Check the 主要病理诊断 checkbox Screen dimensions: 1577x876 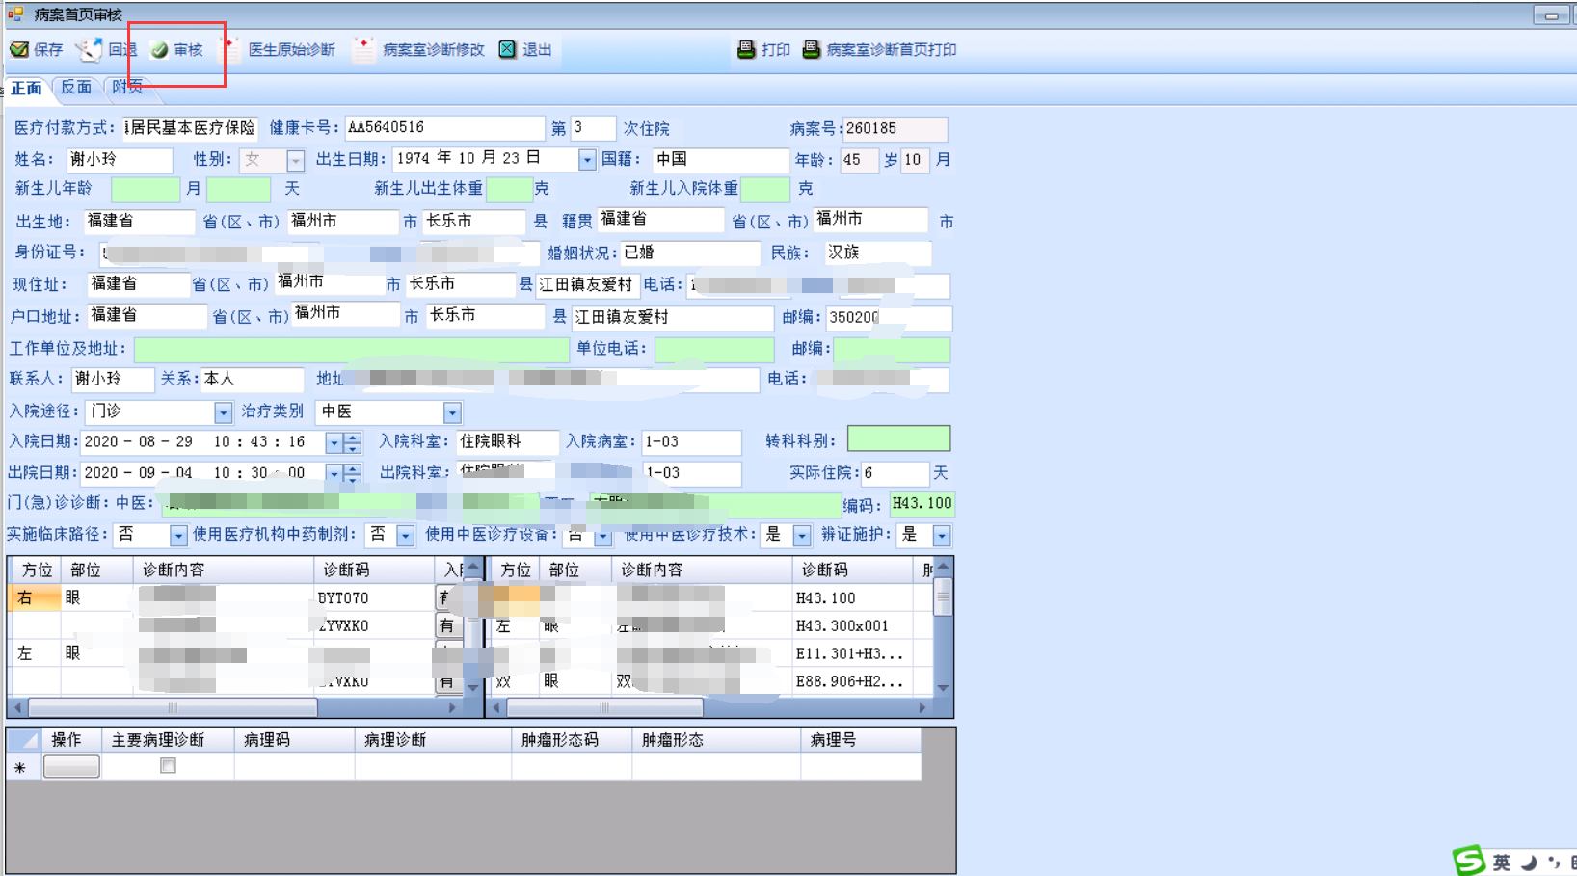coord(168,766)
